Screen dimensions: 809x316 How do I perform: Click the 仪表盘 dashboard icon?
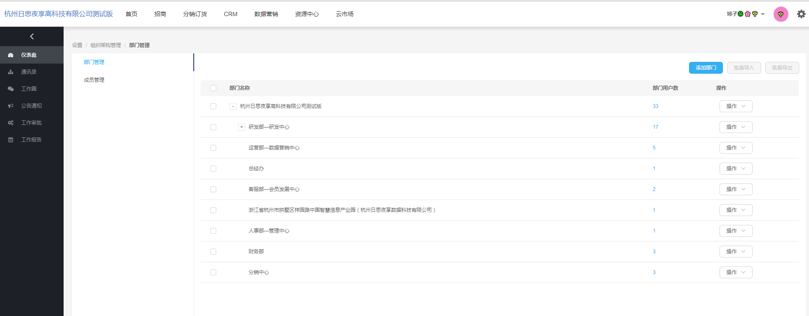click(x=11, y=55)
